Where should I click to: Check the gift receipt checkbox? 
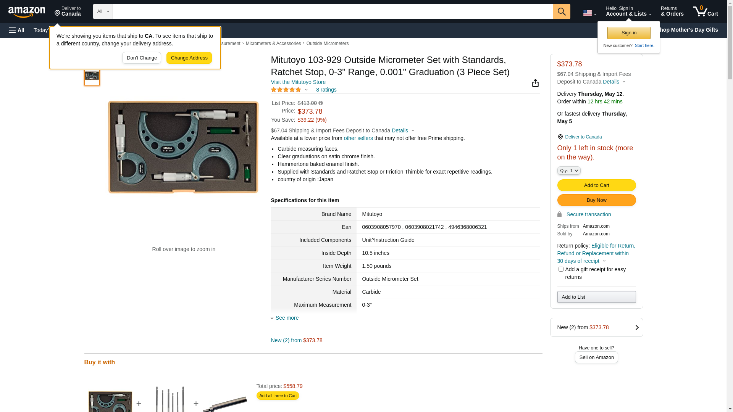(x=561, y=269)
